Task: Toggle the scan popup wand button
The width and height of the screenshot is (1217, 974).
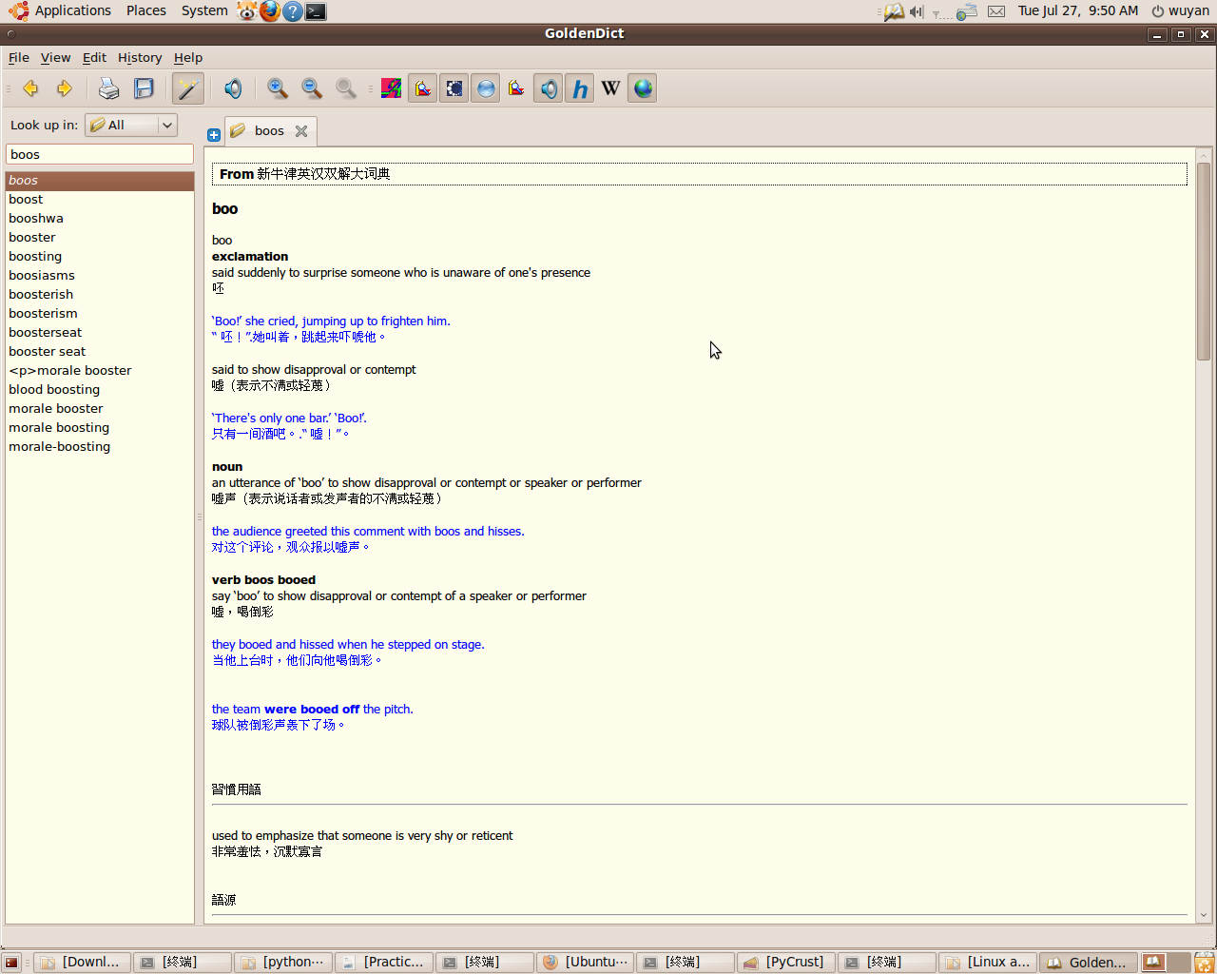Action: [188, 88]
